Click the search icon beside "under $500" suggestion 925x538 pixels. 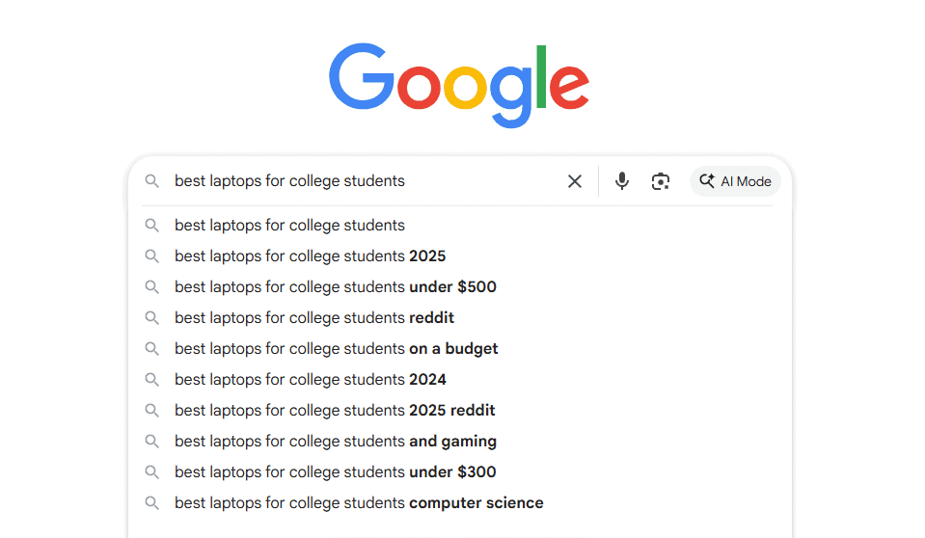(151, 287)
